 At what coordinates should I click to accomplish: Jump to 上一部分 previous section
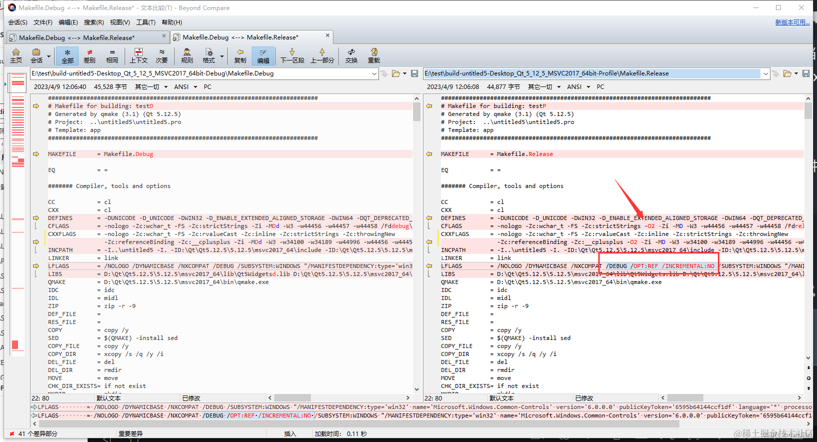click(322, 55)
